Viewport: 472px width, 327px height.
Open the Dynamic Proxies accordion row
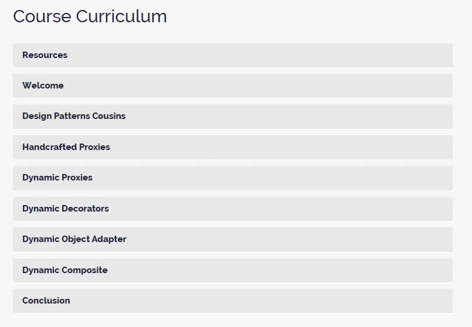pyautogui.click(x=233, y=178)
